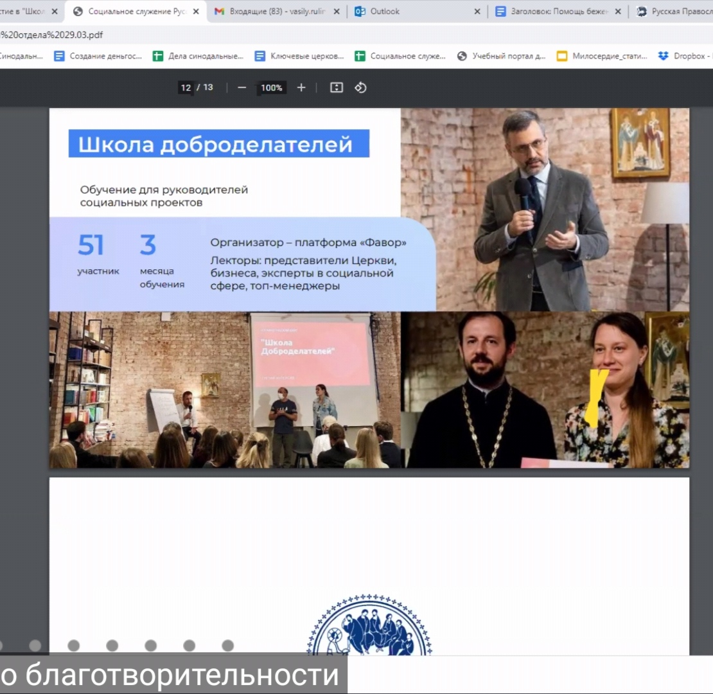Screen dimensions: 713x694
Task: Click the PDF page number field
Action: point(186,87)
